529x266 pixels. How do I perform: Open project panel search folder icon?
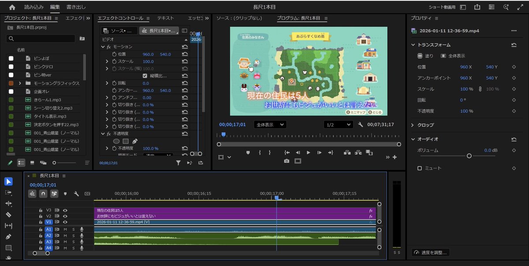tap(82, 39)
